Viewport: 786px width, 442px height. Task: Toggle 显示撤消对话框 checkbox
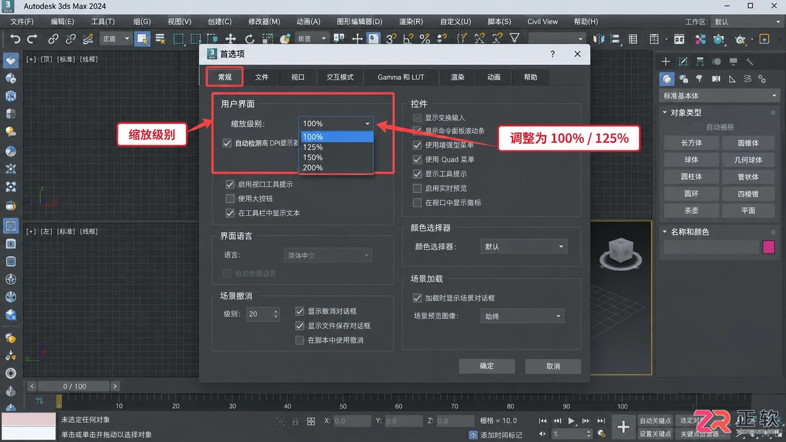(300, 311)
